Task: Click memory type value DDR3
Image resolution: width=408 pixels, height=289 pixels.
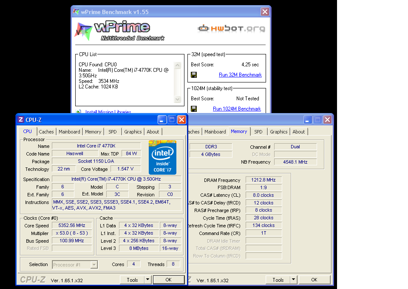Action: coord(211,147)
